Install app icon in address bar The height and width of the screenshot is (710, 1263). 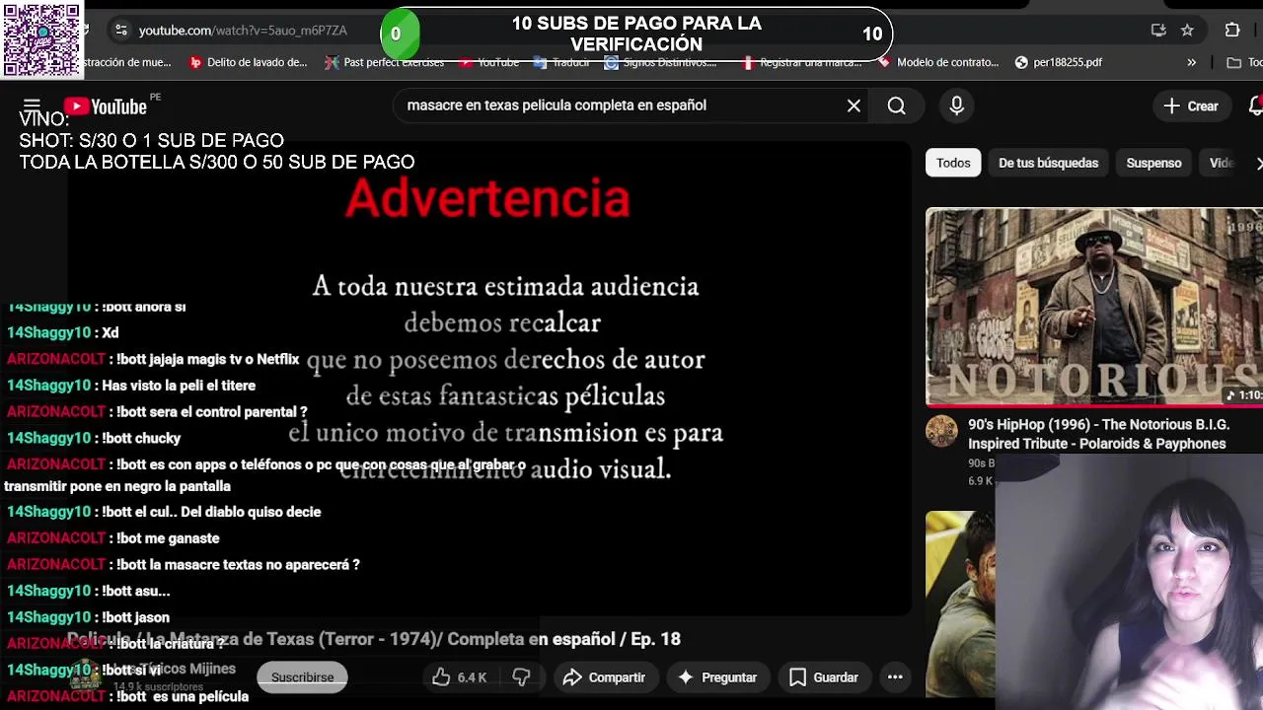tap(1158, 31)
